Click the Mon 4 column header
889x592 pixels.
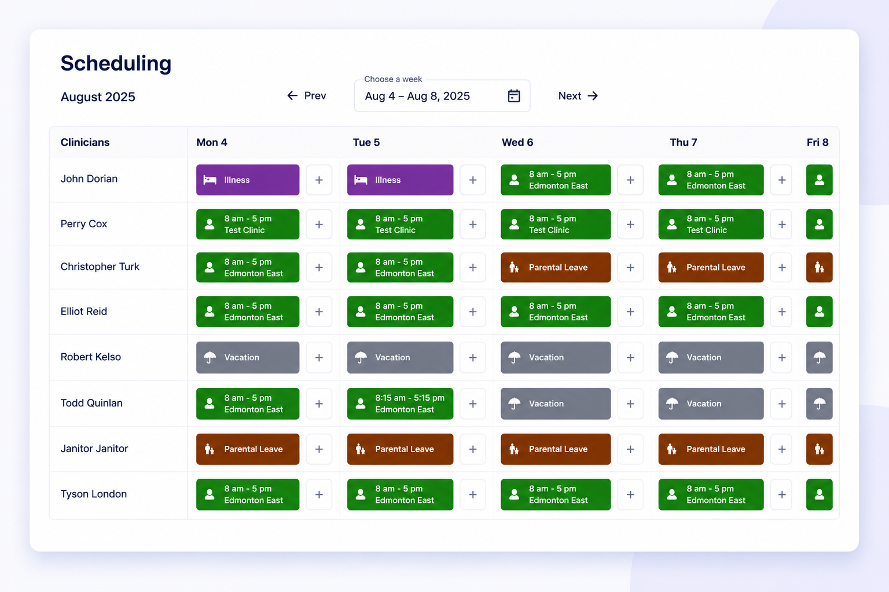coord(212,142)
